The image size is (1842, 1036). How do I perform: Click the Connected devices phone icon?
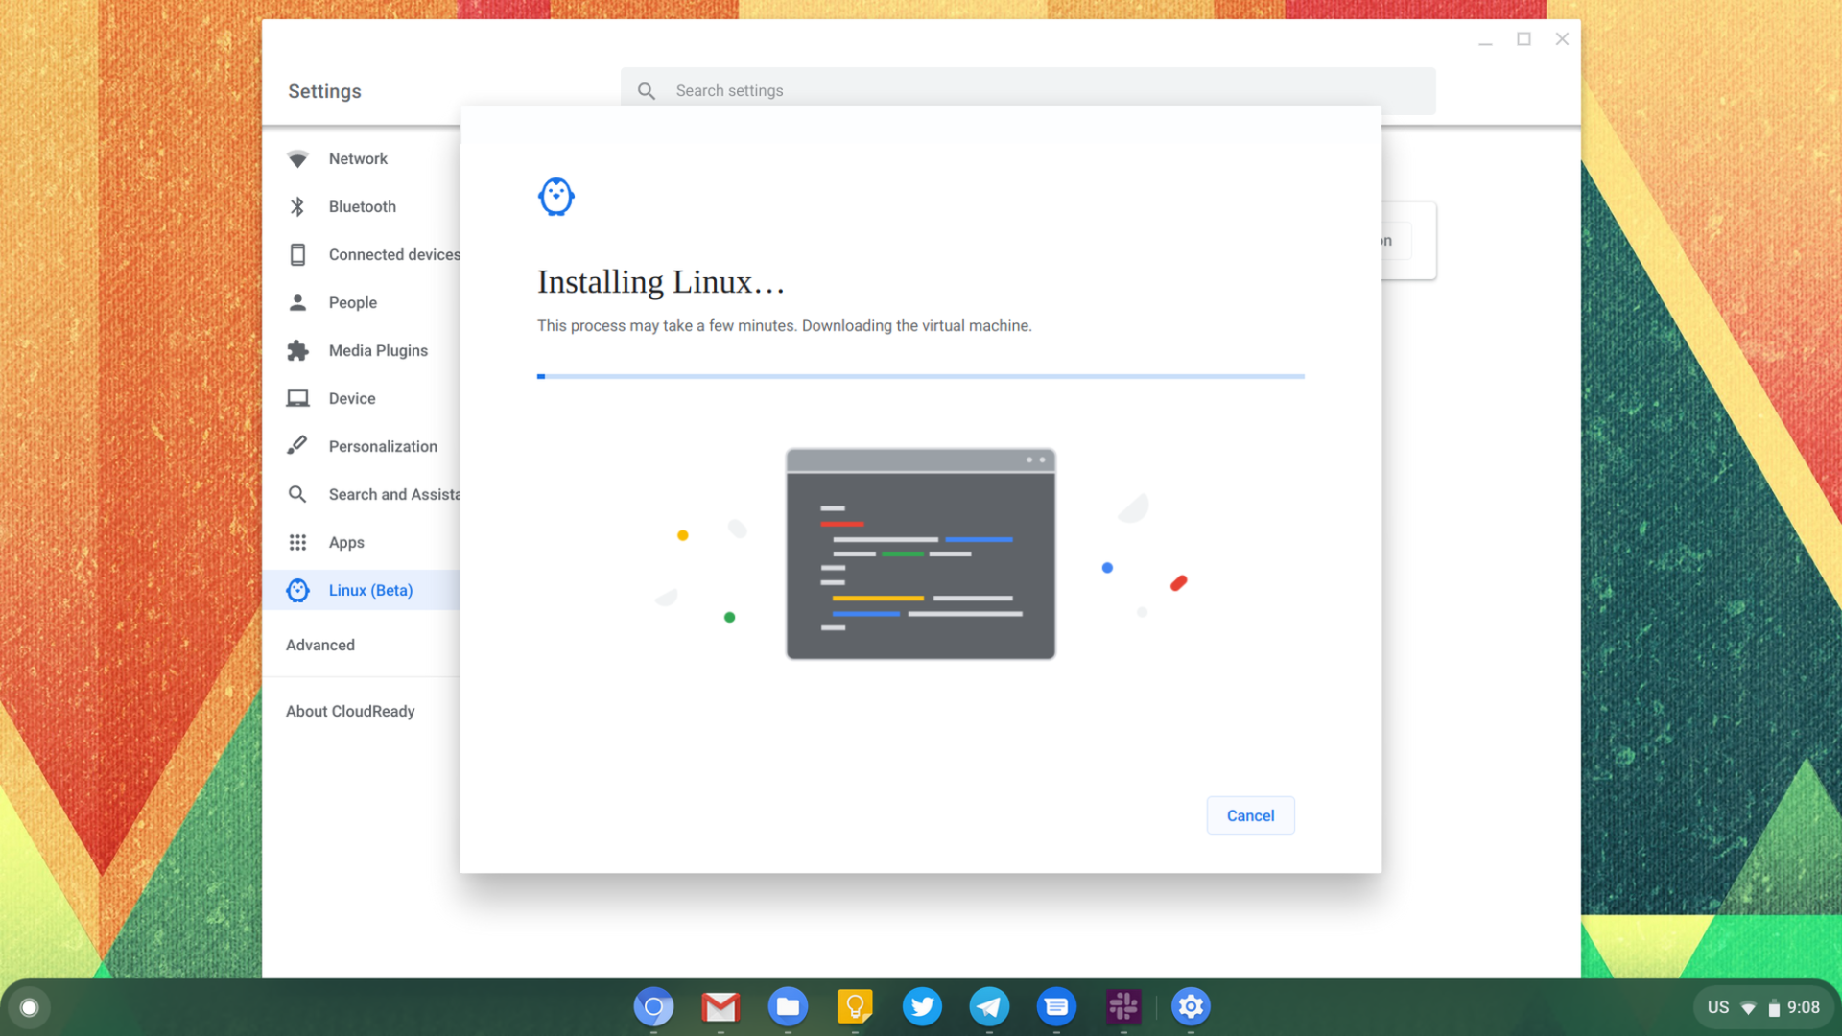pyautogui.click(x=297, y=254)
